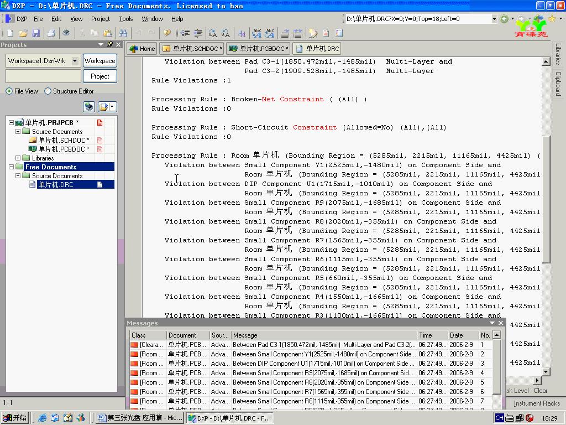Click the first aA case conversion icon

pyautogui.click(x=213, y=33)
